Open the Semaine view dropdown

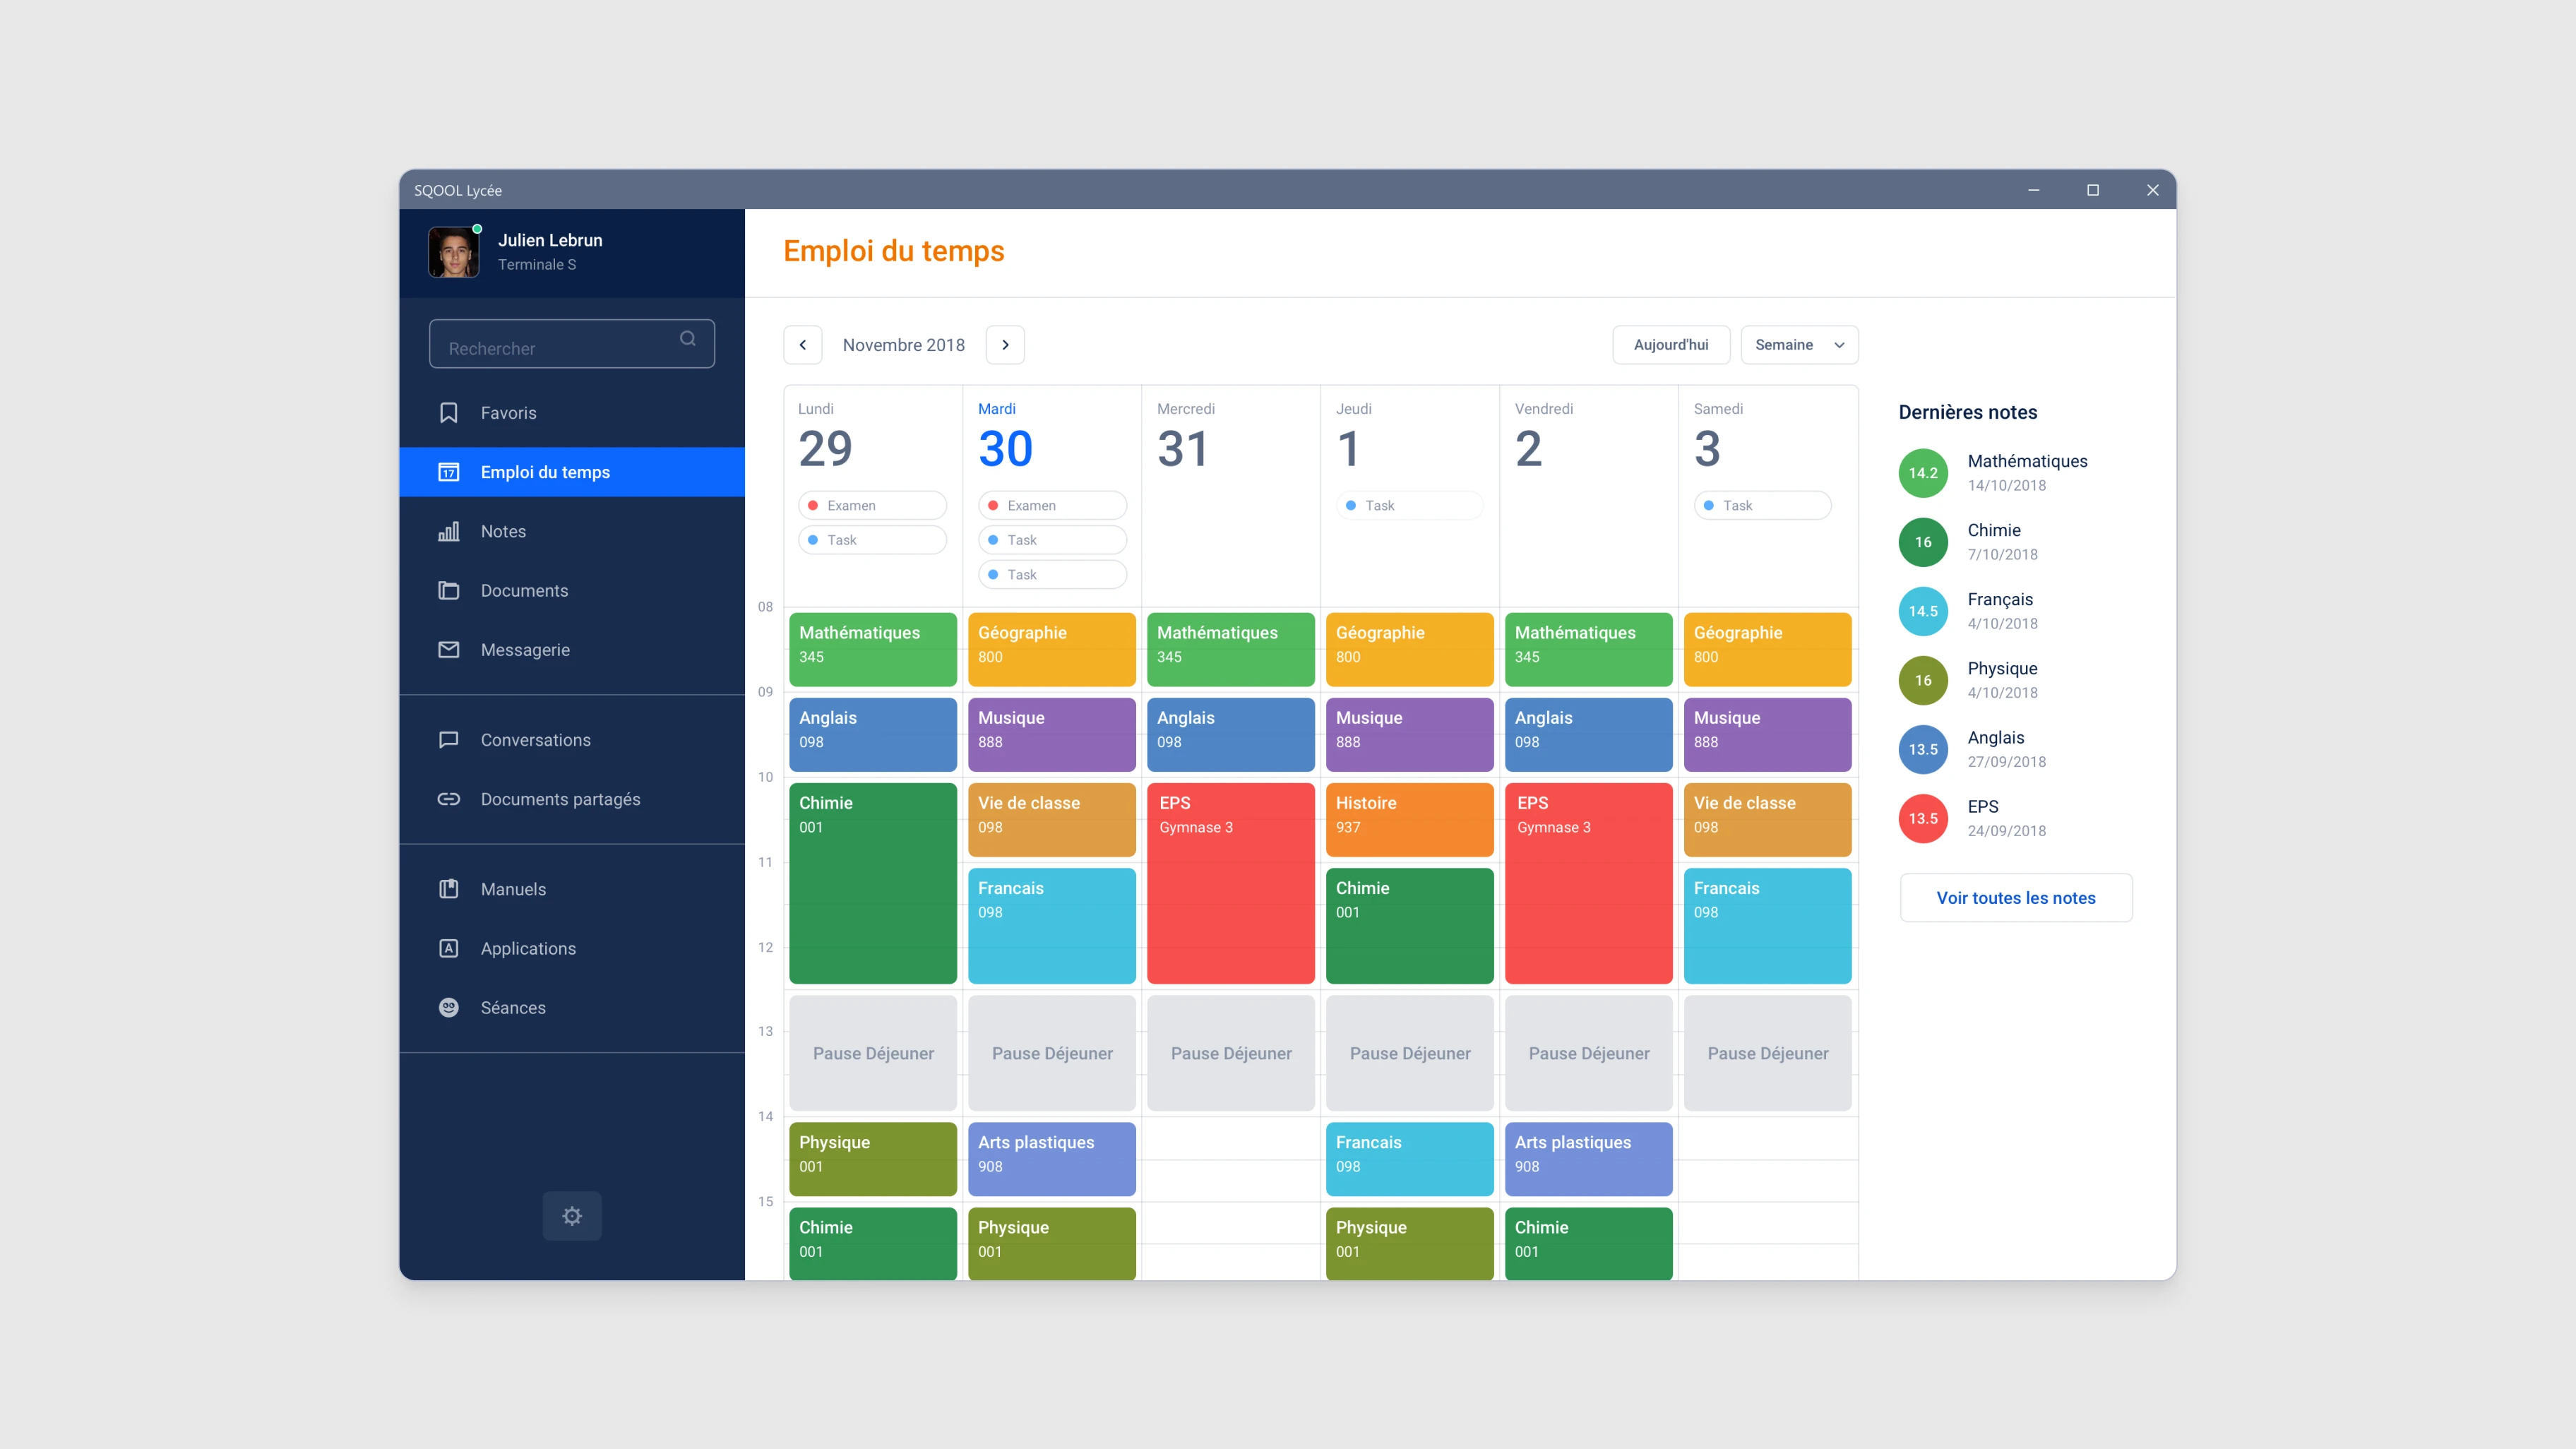click(1798, 344)
